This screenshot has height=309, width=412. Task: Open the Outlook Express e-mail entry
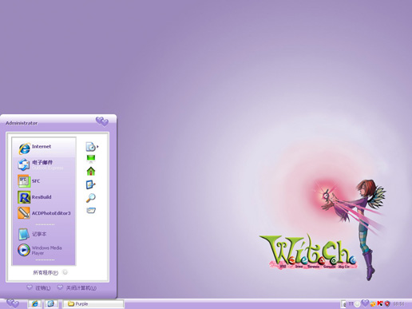tap(44, 164)
